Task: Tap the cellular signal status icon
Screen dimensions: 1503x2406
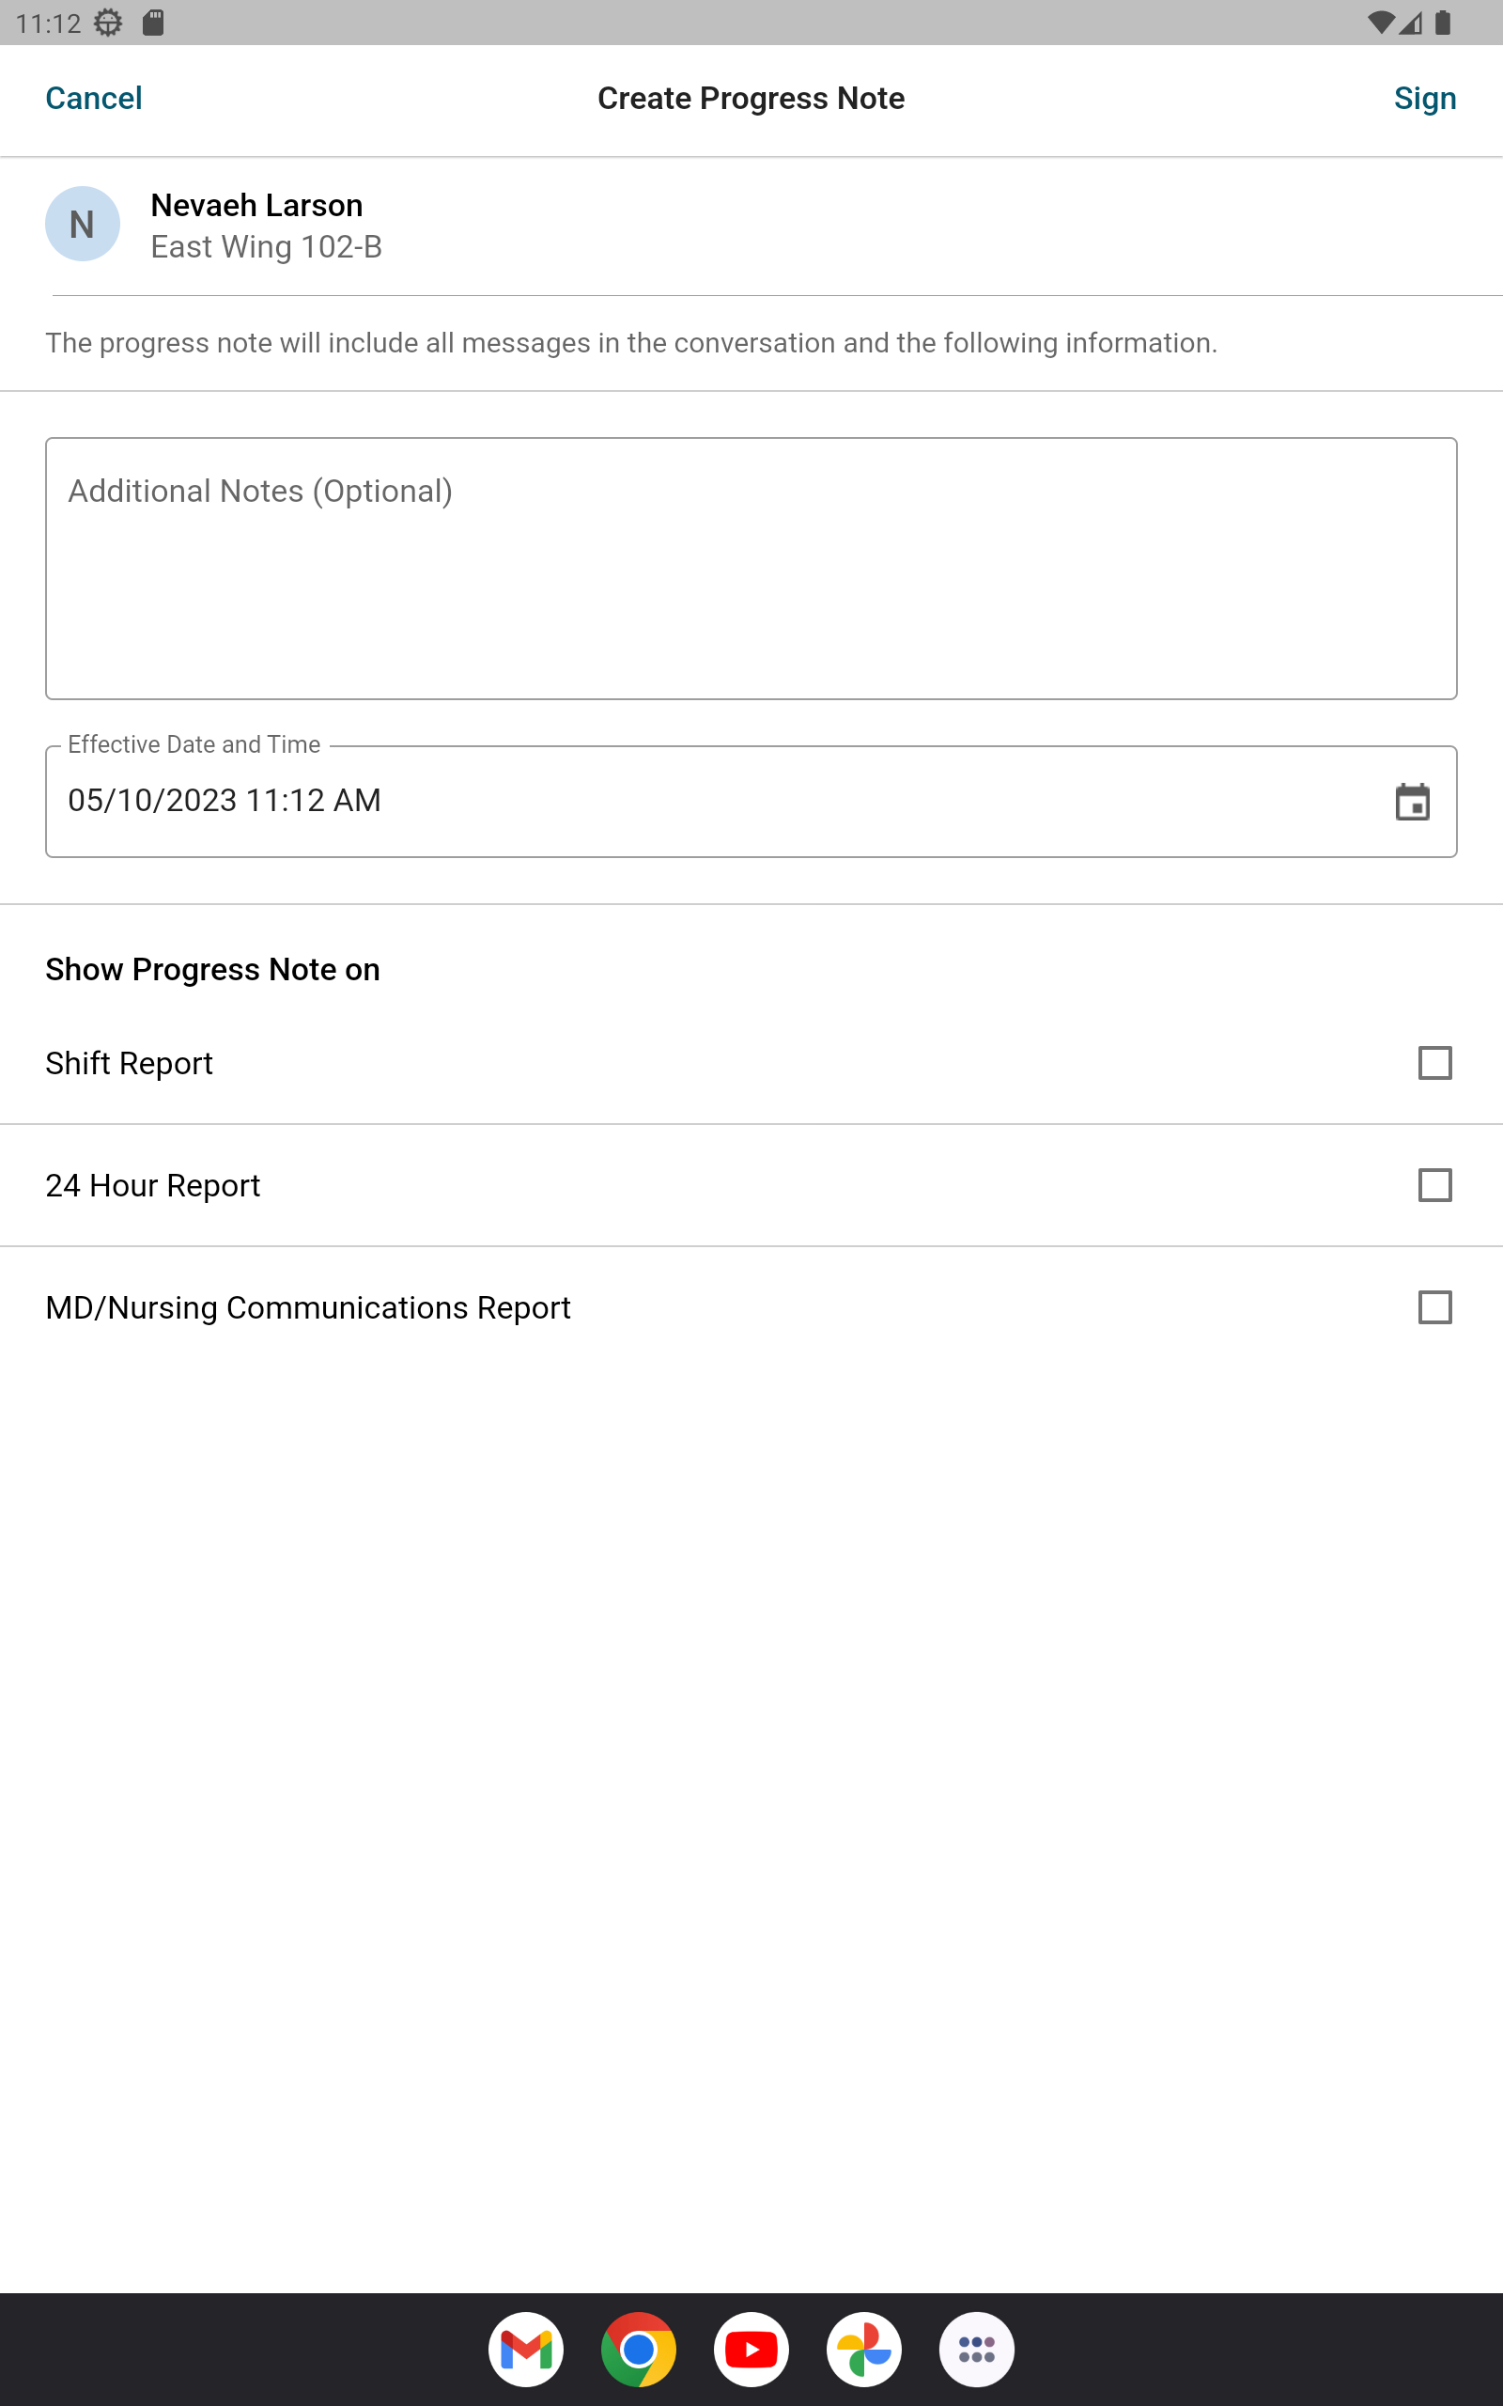Action: [x=1410, y=22]
